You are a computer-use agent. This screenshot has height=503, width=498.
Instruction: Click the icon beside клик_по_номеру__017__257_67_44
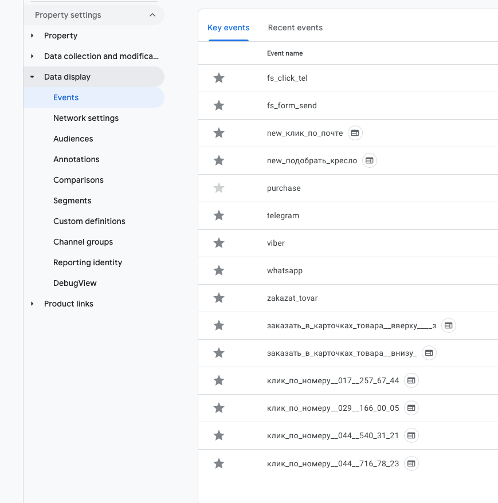pos(411,380)
